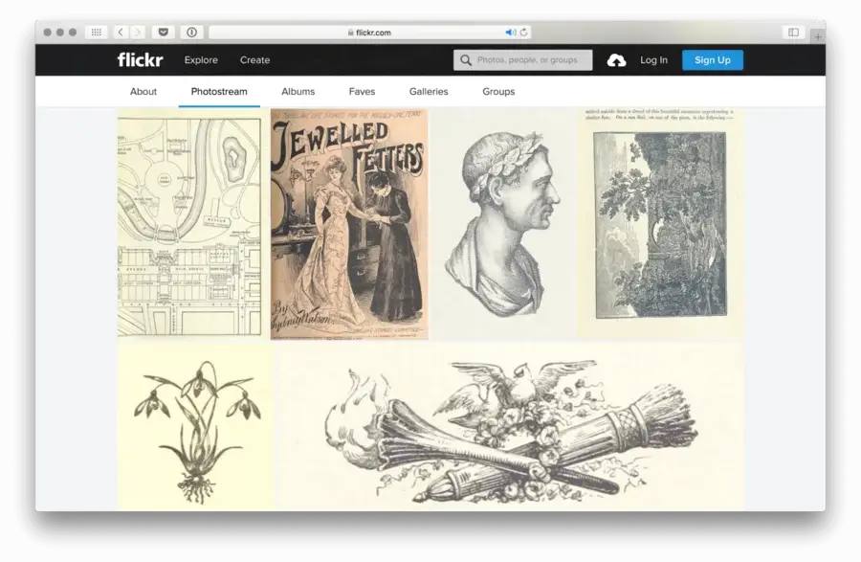861x562 pixels.
Task: Click the Log In link
Action: tap(653, 60)
